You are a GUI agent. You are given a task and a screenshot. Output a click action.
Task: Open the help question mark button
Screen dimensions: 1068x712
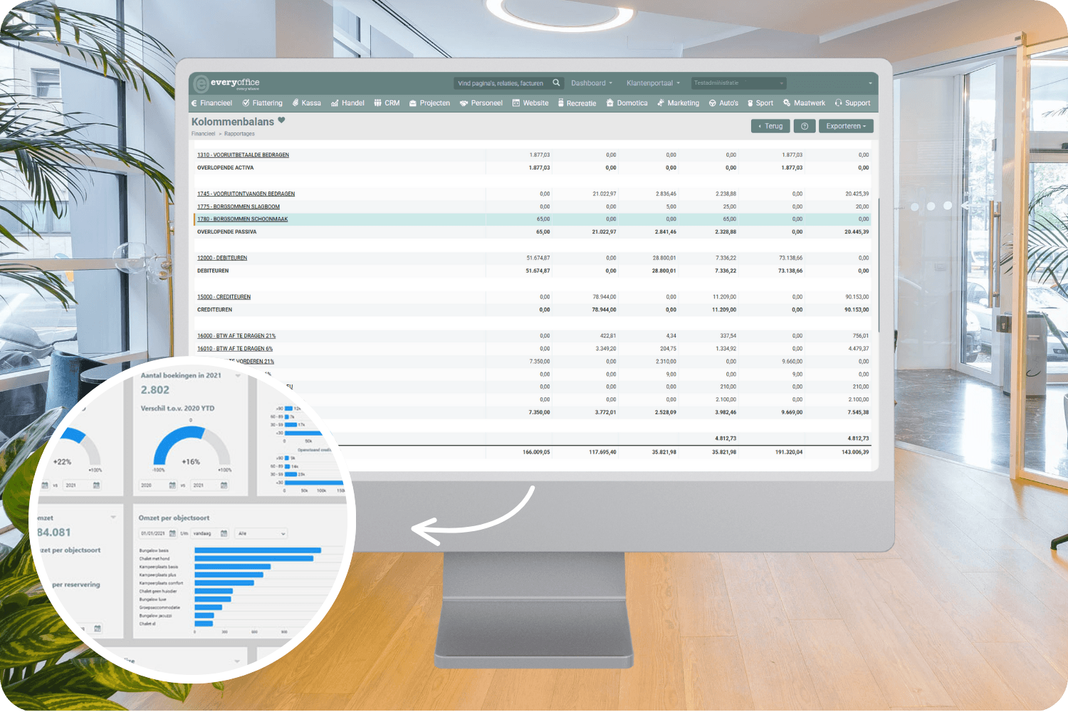pos(805,126)
